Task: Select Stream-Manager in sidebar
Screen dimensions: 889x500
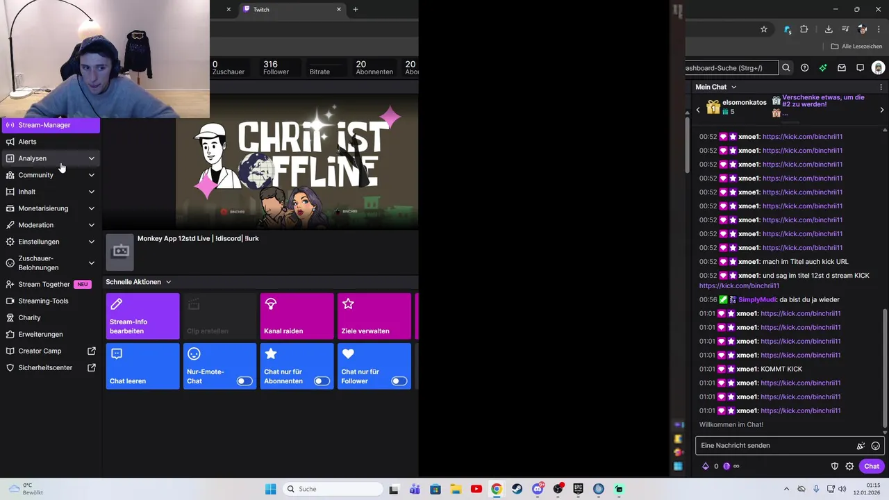Action: [50, 125]
